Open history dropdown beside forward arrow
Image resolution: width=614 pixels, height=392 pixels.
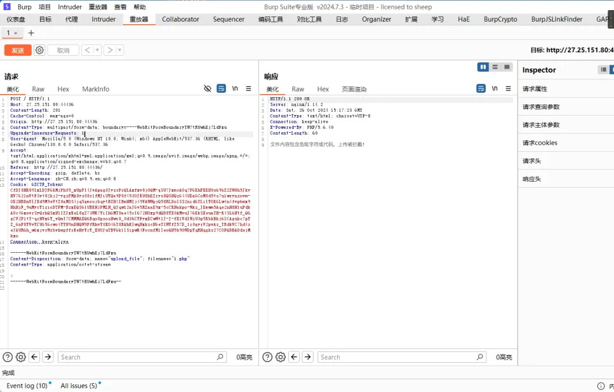point(120,50)
